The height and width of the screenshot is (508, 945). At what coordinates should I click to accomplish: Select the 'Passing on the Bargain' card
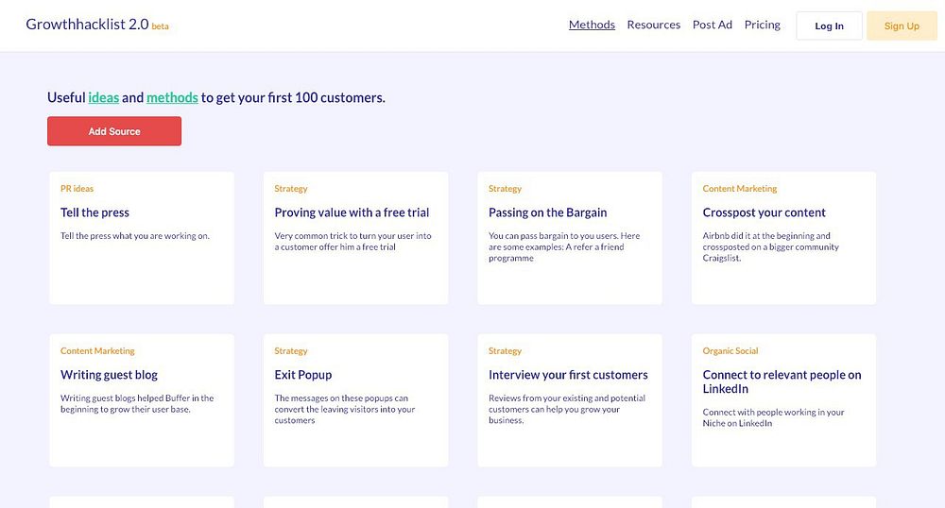tap(547, 212)
